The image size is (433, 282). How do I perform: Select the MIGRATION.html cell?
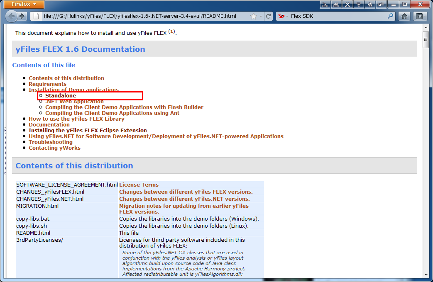[67, 209]
